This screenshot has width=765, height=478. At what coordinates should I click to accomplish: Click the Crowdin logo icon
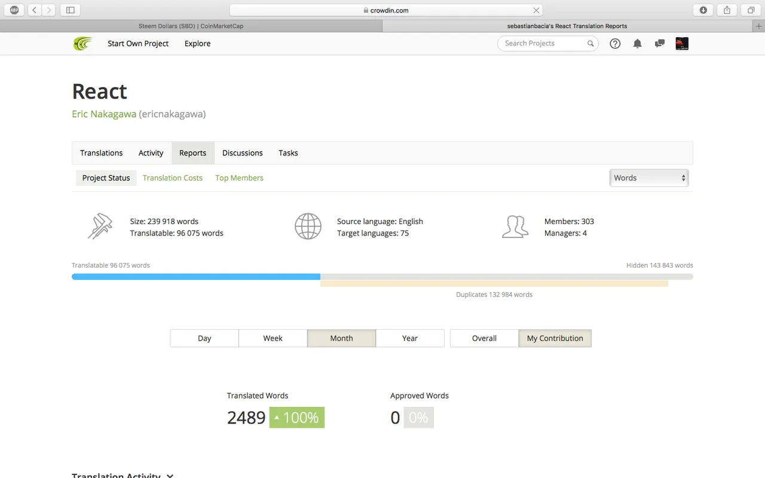(x=82, y=44)
